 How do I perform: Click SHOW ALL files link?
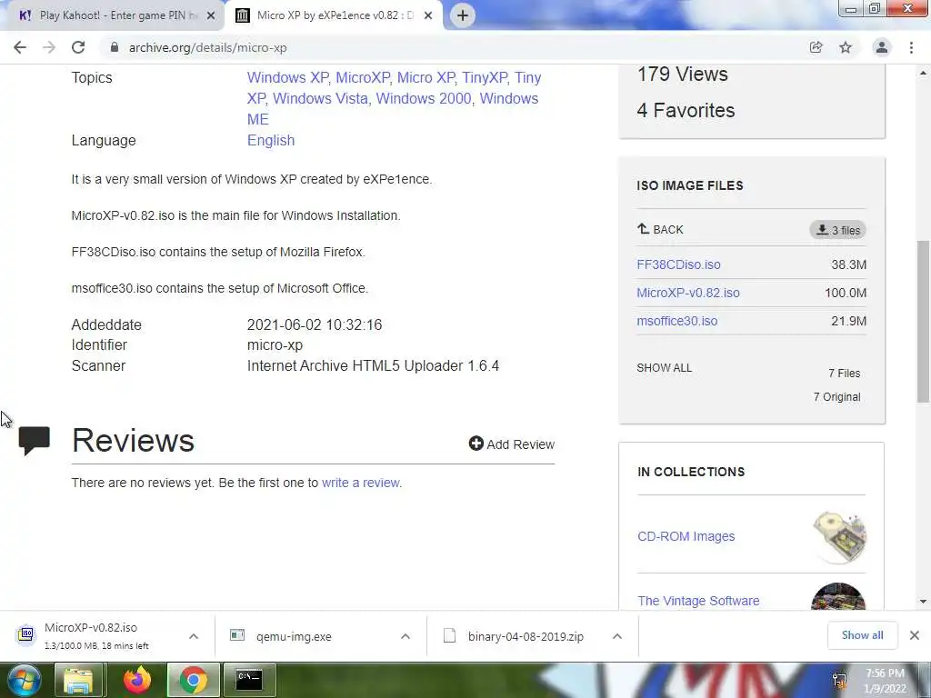pos(665,368)
